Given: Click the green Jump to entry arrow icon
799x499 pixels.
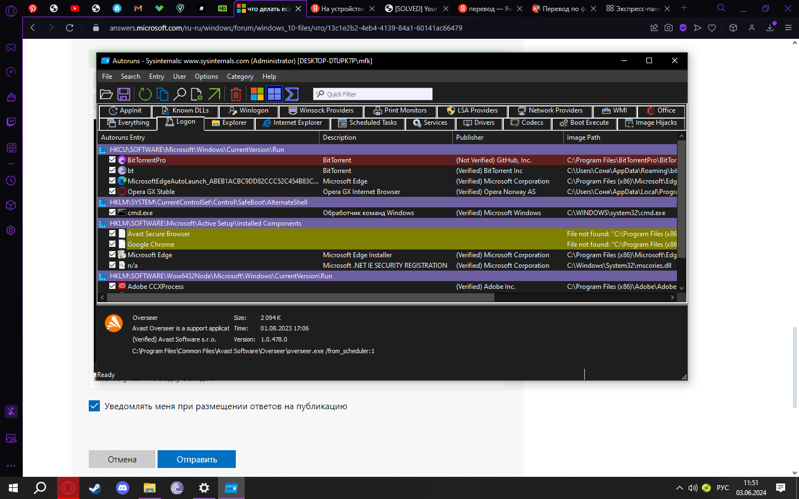Looking at the screenshot, I should pos(214,94).
